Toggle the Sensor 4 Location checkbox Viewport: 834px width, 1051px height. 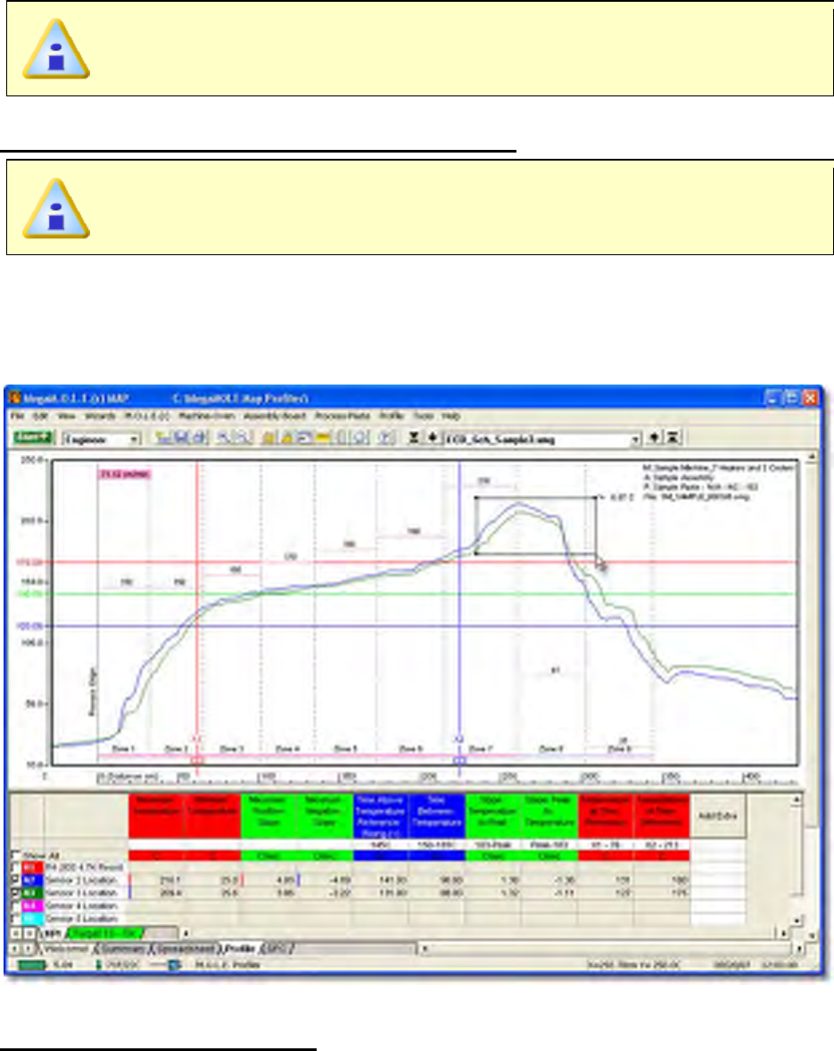tap(16, 906)
